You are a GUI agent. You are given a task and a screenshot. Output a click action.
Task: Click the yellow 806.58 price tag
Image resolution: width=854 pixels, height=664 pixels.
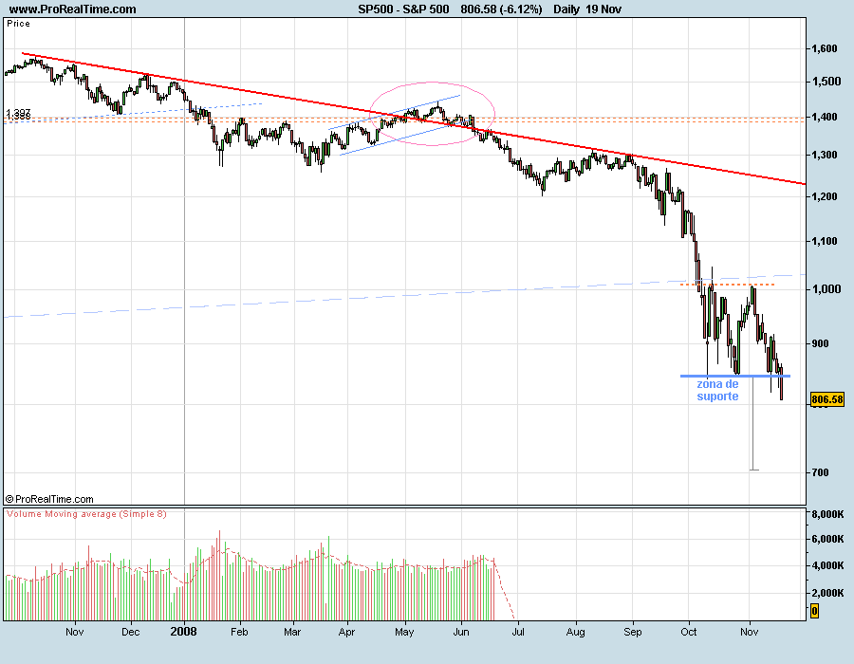click(x=827, y=399)
